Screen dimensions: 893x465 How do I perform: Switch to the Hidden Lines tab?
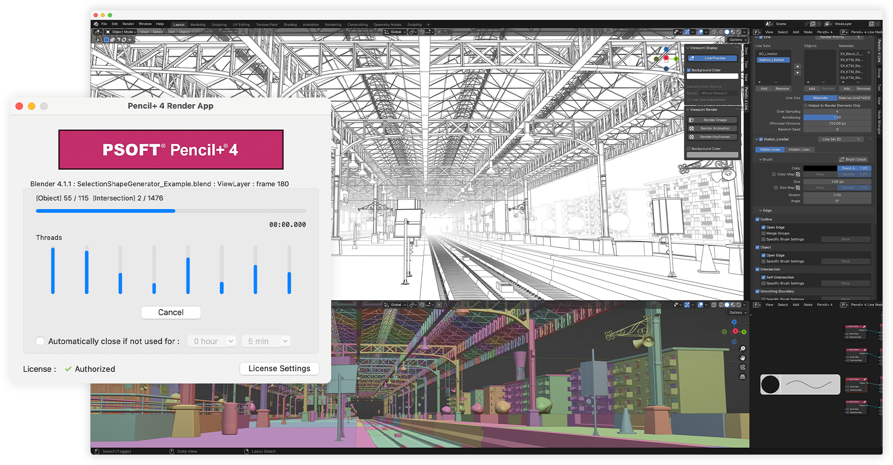pyautogui.click(x=799, y=150)
